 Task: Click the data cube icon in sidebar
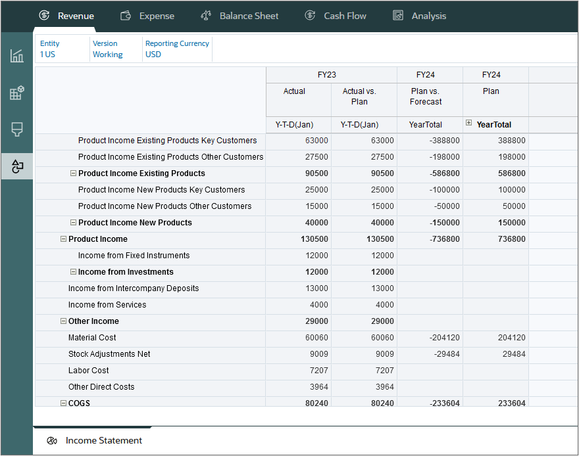tap(16, 93)
